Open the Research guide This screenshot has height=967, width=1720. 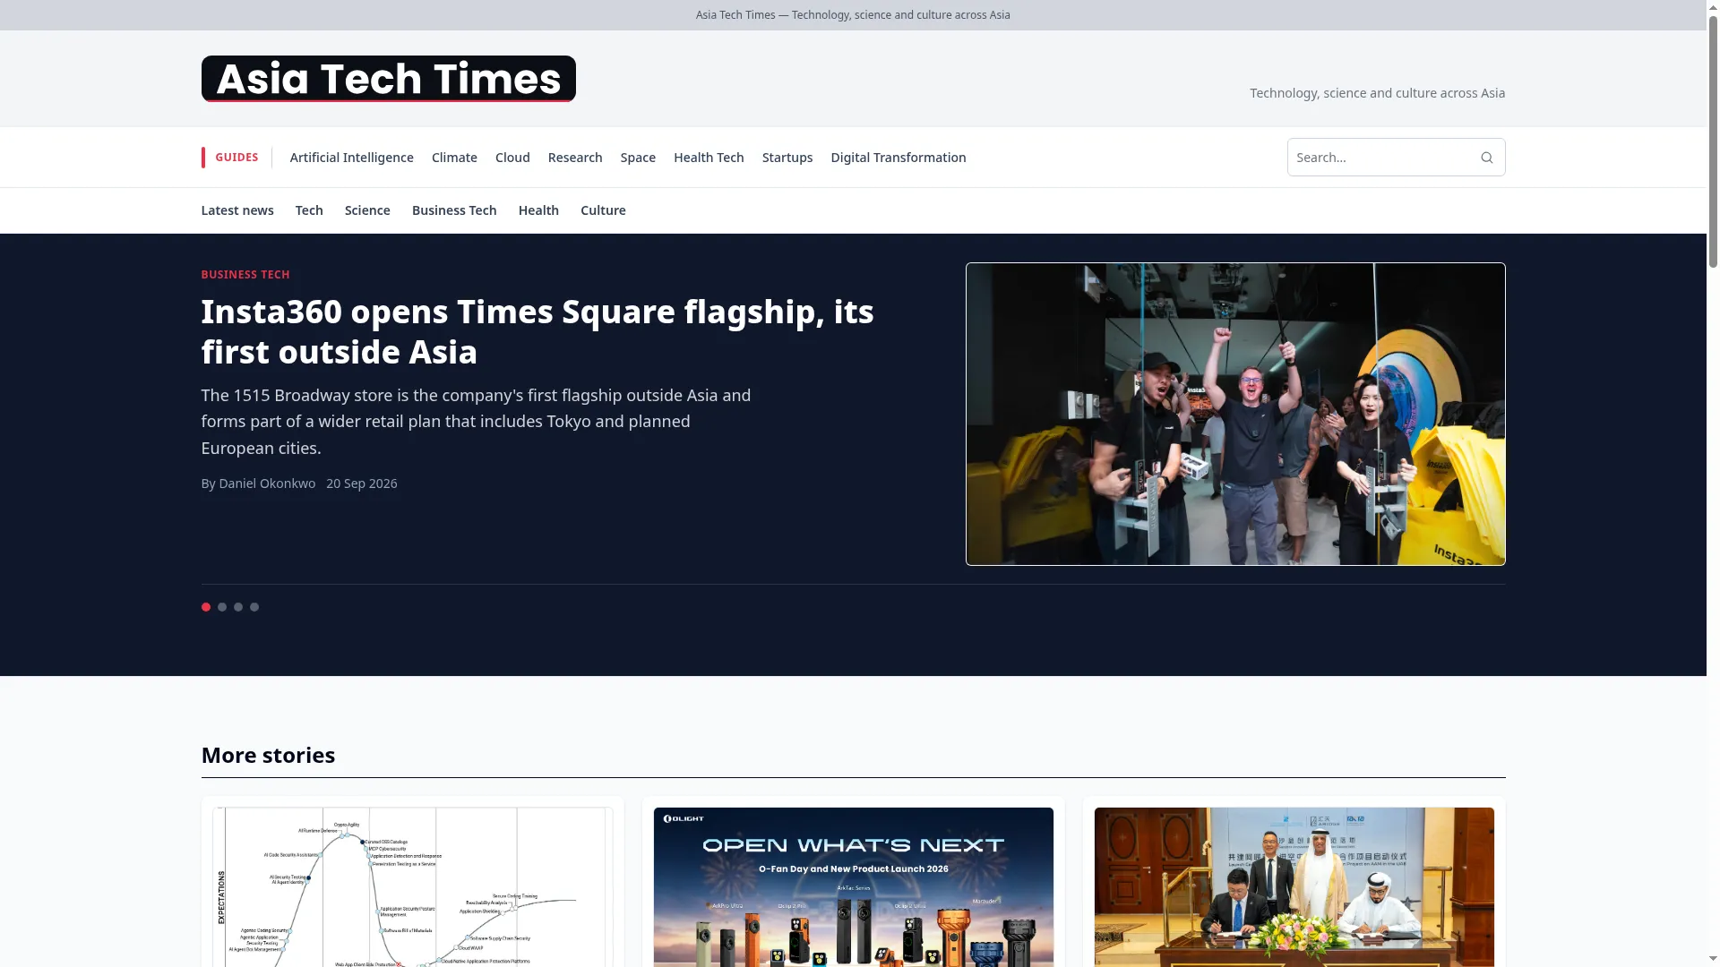(575, 158)
